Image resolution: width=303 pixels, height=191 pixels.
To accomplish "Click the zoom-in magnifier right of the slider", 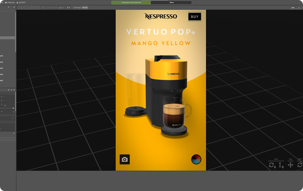I will [63, 8].
